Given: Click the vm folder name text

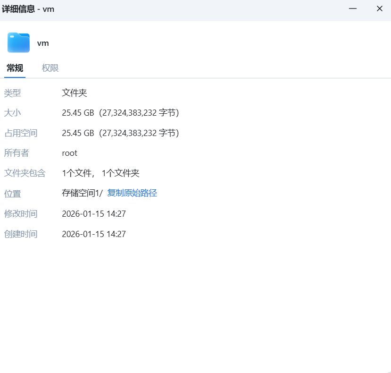Looking at the screenshot, I should click(x=43, y=42).
